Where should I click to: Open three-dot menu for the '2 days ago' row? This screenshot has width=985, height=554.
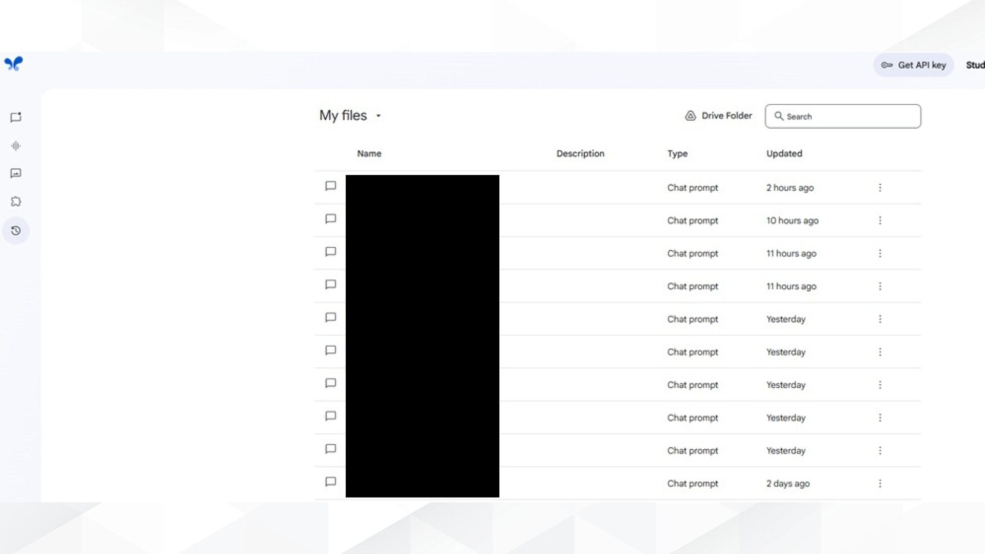pyautogui.click(x=880, y=484)
